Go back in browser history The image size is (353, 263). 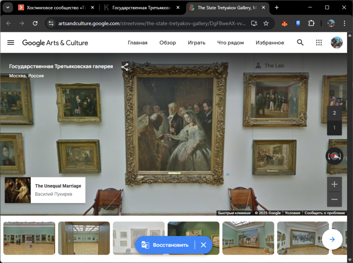click(x=8, y=23)
